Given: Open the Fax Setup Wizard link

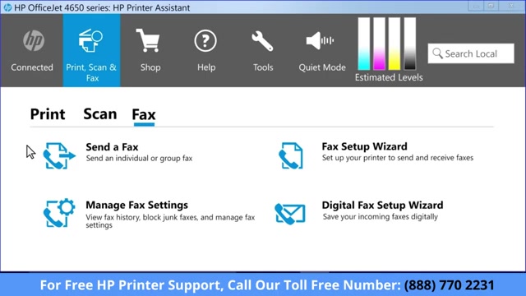Looking at the screenshot, I should (364, 146).
